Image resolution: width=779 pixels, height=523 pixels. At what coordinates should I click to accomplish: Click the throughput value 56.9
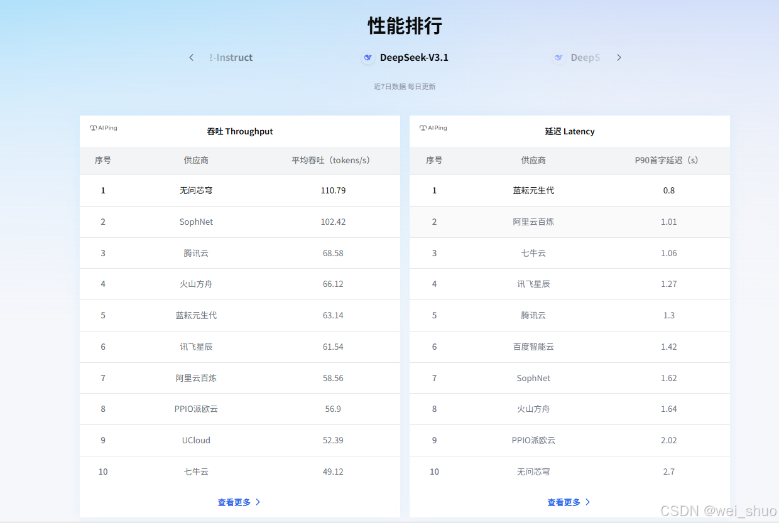coord(333,409)
